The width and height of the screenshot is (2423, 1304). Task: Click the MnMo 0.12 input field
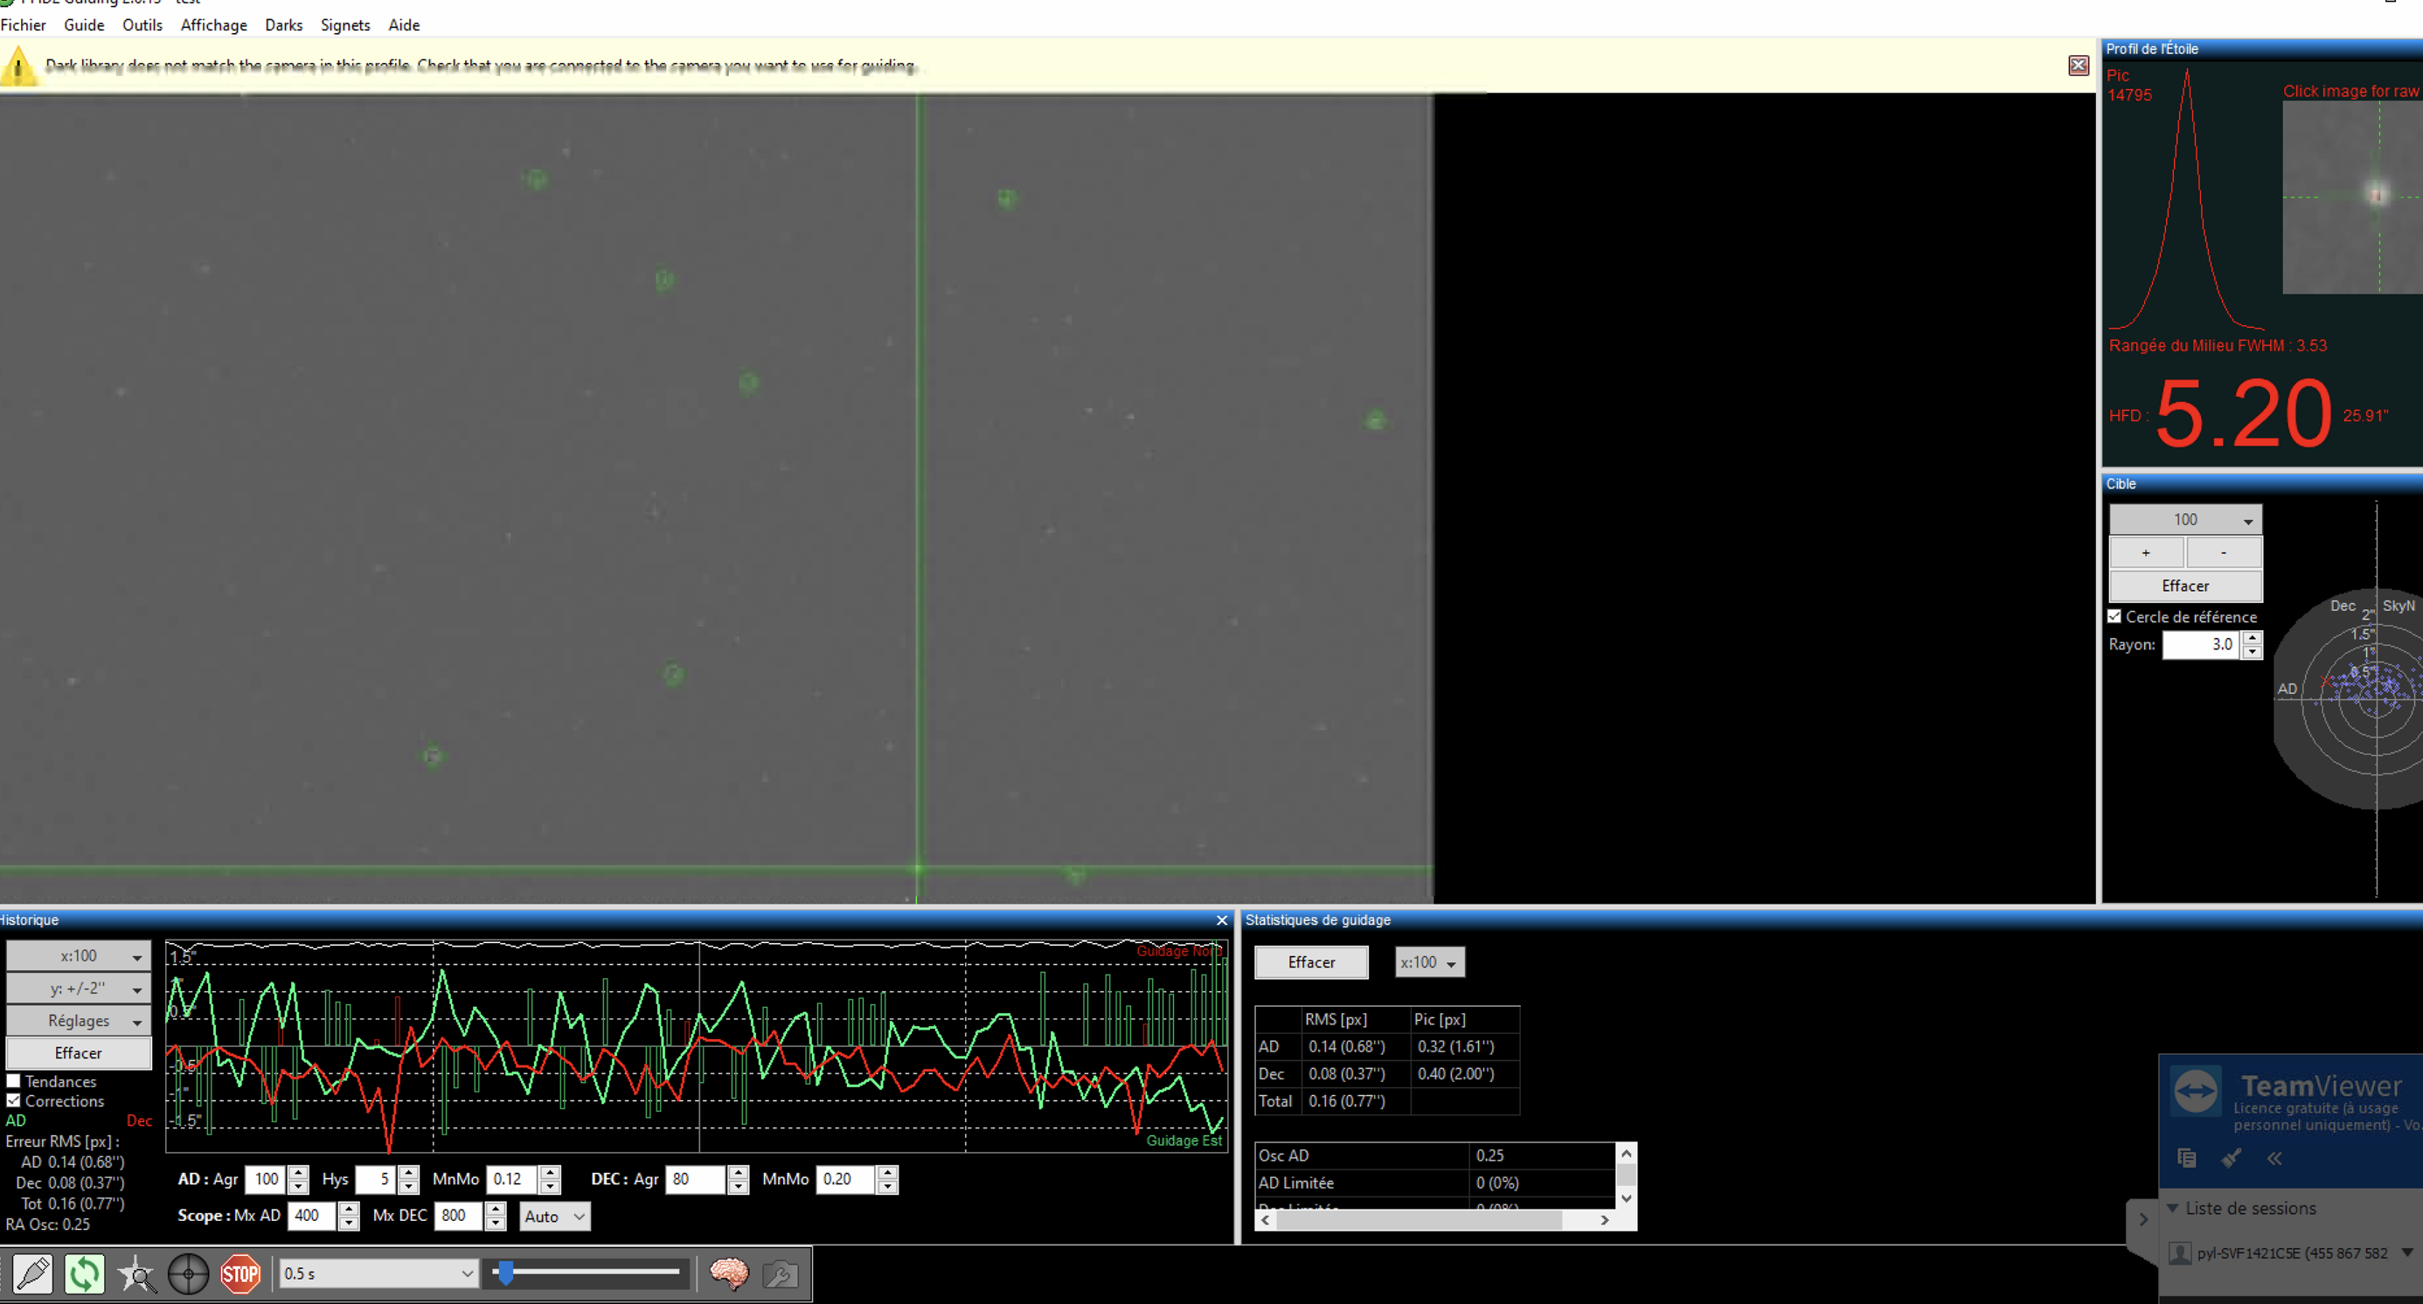tap(510, 1179)
